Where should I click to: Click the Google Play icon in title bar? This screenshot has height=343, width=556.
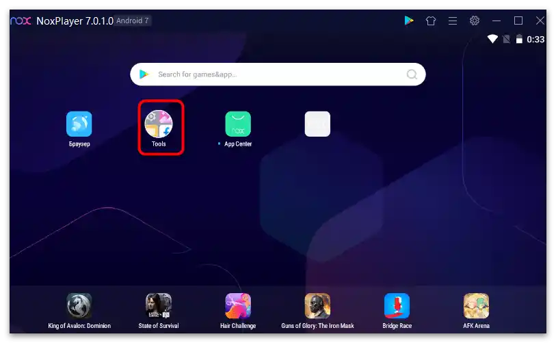point(409,20)
